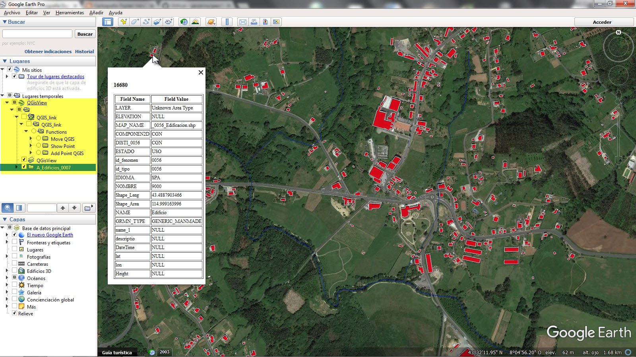Email the current view
This screenshot has width=636, height=357.
[242, 22]
